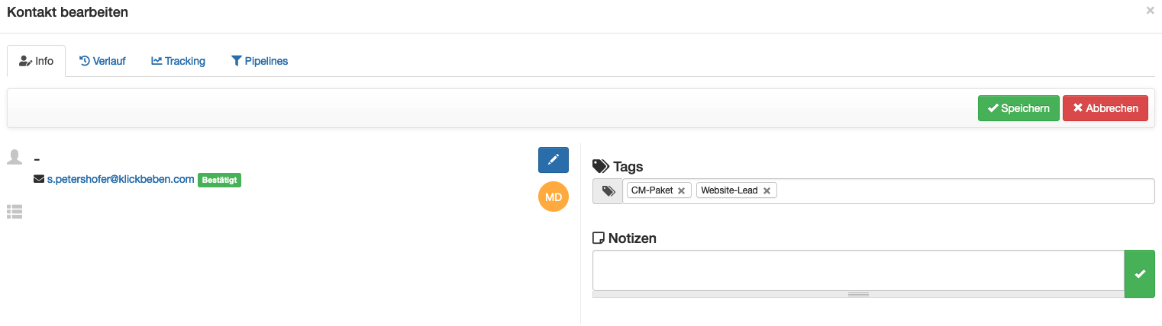Click the red Abbrechen button

point(1105,108)
